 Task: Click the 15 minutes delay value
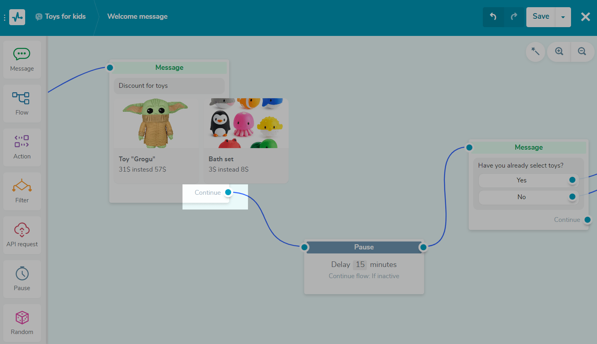[x=360, y=265]
